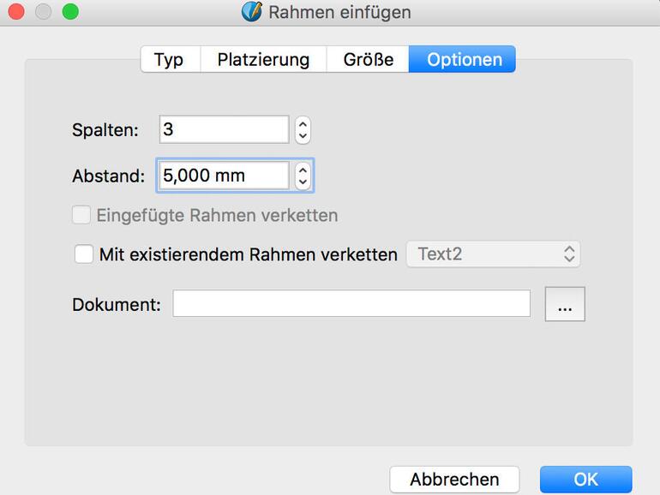Switch to the Typ tab
The height and width of the screenshot is (495, 660).
169,59
